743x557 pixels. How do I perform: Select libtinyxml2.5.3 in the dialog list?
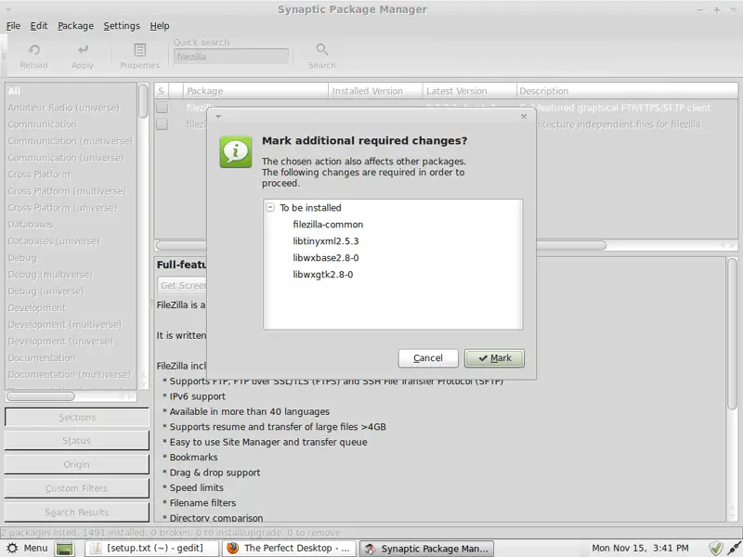point(326,241)
